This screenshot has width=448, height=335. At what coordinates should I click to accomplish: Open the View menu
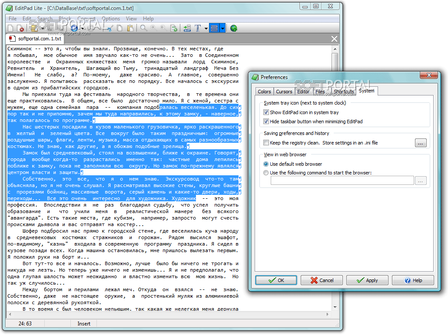tap(131, 19)
